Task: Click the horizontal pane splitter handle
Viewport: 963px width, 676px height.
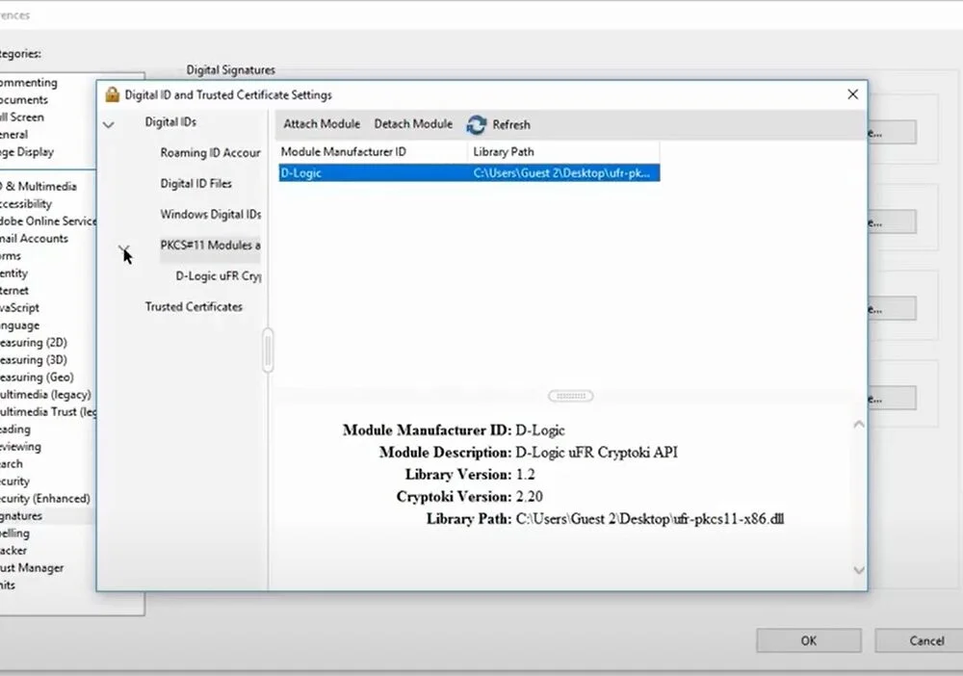Action: tap(570, 396)
